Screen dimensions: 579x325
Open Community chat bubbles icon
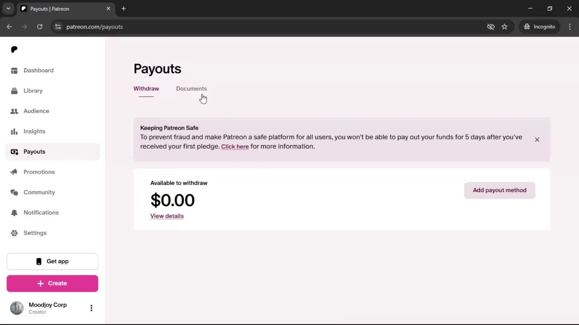coord(14,192)
